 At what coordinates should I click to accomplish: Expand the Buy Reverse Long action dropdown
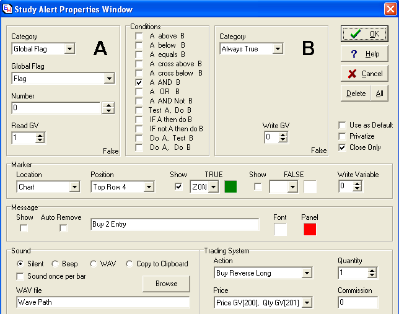(307, 273)
